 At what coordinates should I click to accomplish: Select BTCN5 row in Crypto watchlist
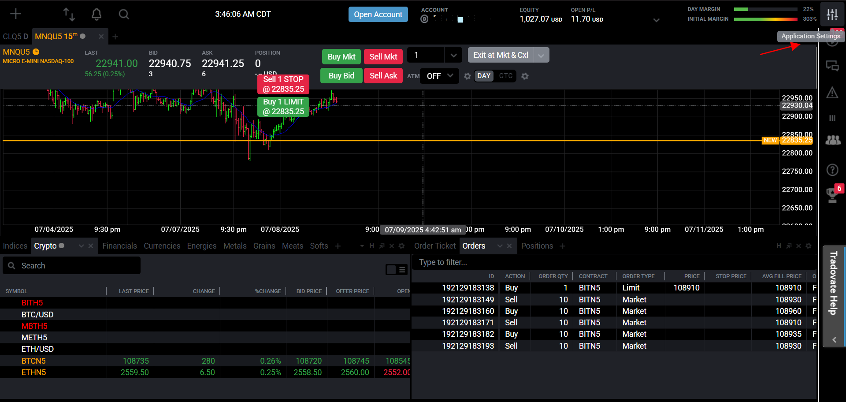point(205,361)
